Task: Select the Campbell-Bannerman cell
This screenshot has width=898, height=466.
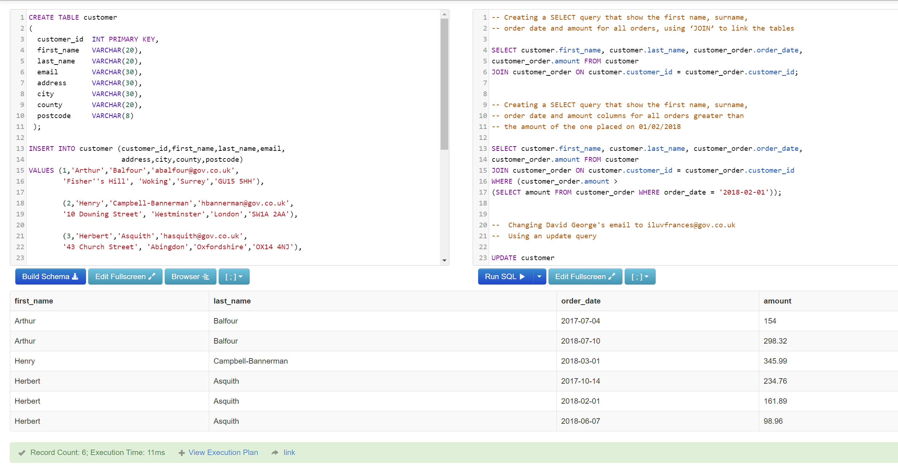Action: tap(383, 361)
